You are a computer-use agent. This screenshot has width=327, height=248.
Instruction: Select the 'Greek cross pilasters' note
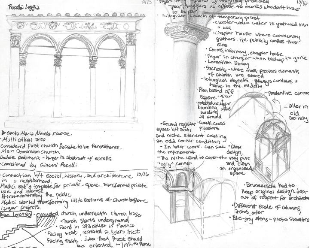click(x=212, y=126)
